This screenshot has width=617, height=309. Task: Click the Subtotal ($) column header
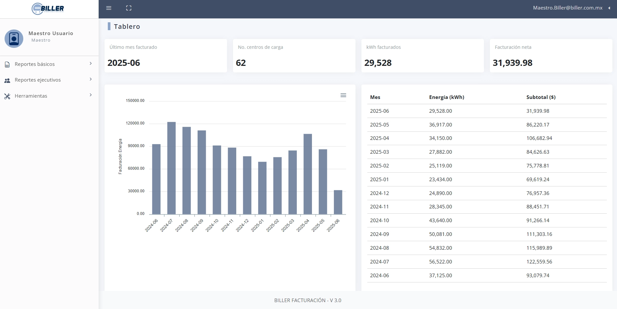coord(541,97)
